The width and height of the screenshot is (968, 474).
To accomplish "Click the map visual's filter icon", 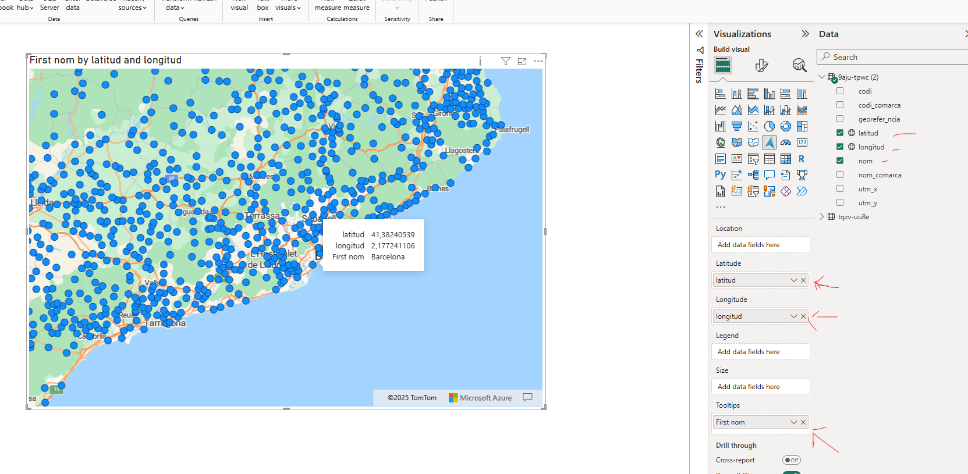I will click(x=506, y=61).
